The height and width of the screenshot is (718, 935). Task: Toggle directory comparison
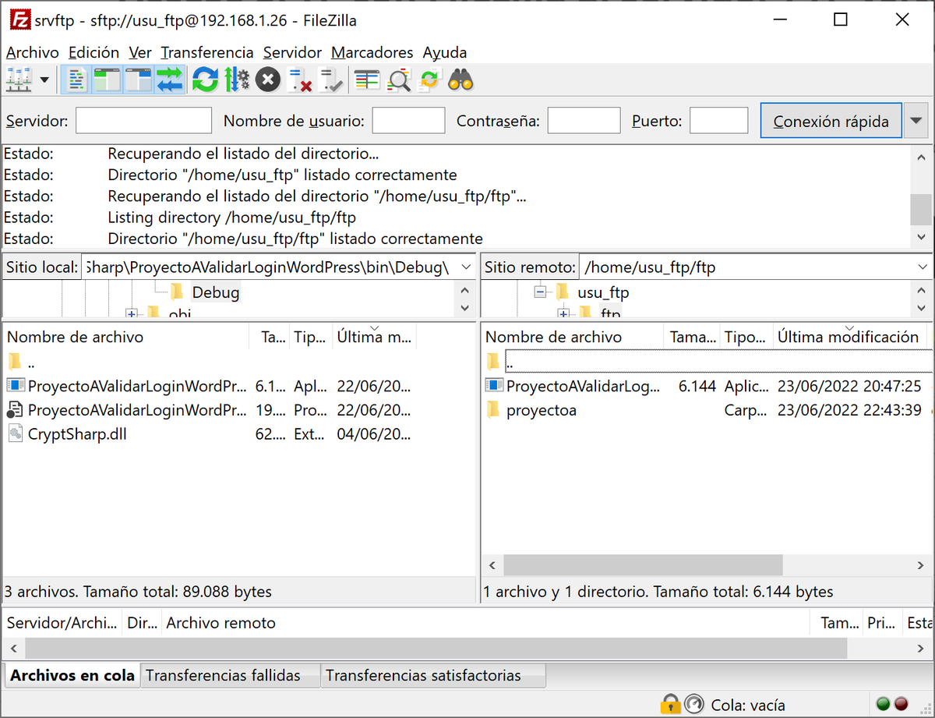tap(399, 80)
